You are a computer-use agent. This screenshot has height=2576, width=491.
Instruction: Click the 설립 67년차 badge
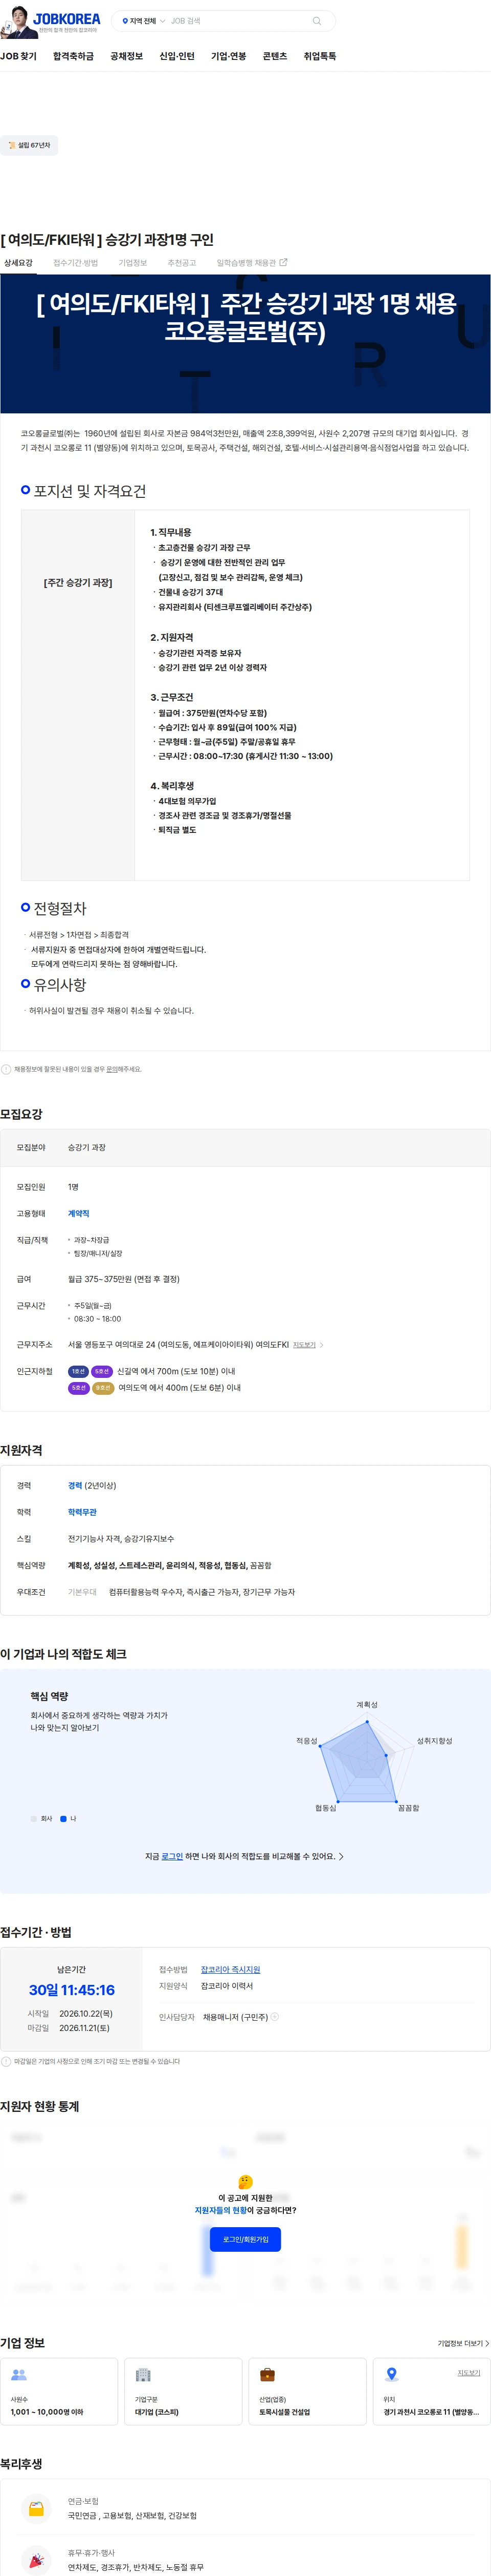[x=29, y=145]
